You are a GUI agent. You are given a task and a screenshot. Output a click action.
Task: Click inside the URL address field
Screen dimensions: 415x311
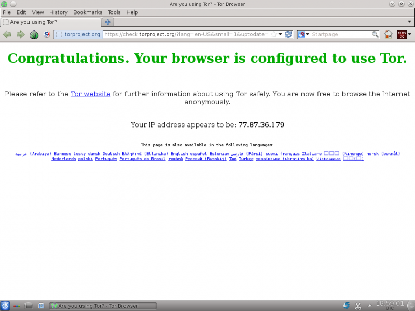[x=186, y=34]
